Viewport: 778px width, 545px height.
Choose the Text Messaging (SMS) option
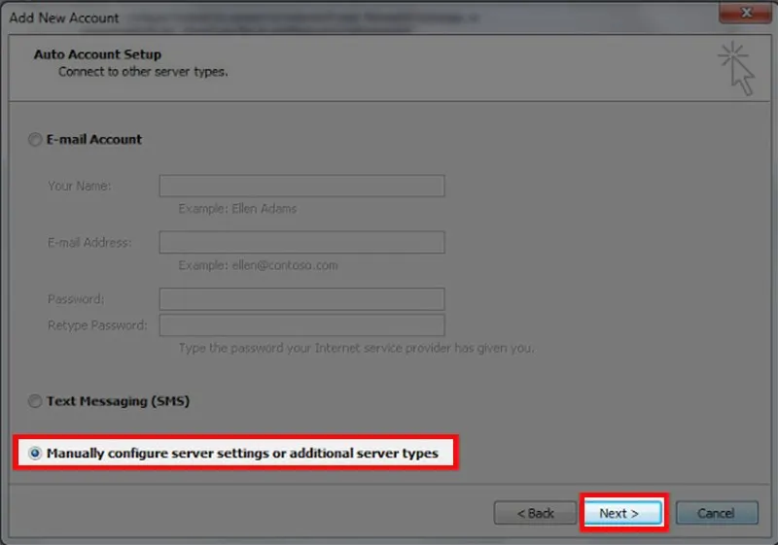36,401
